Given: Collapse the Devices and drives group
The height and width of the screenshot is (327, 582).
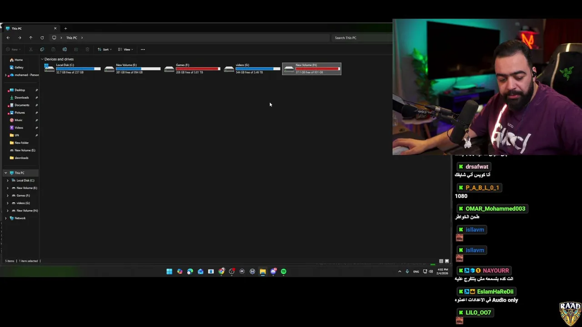Looking at the screenshot, I should pyautogui.click(x=42, y=59).
